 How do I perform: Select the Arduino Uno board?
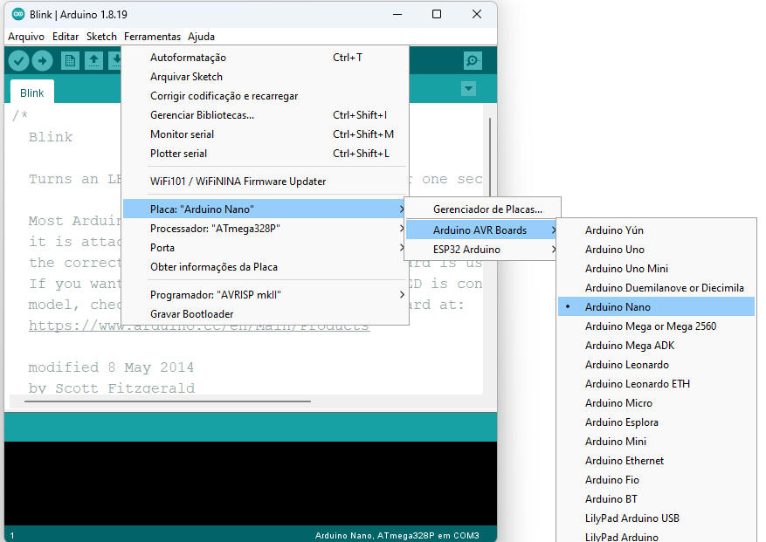[656, 250]
